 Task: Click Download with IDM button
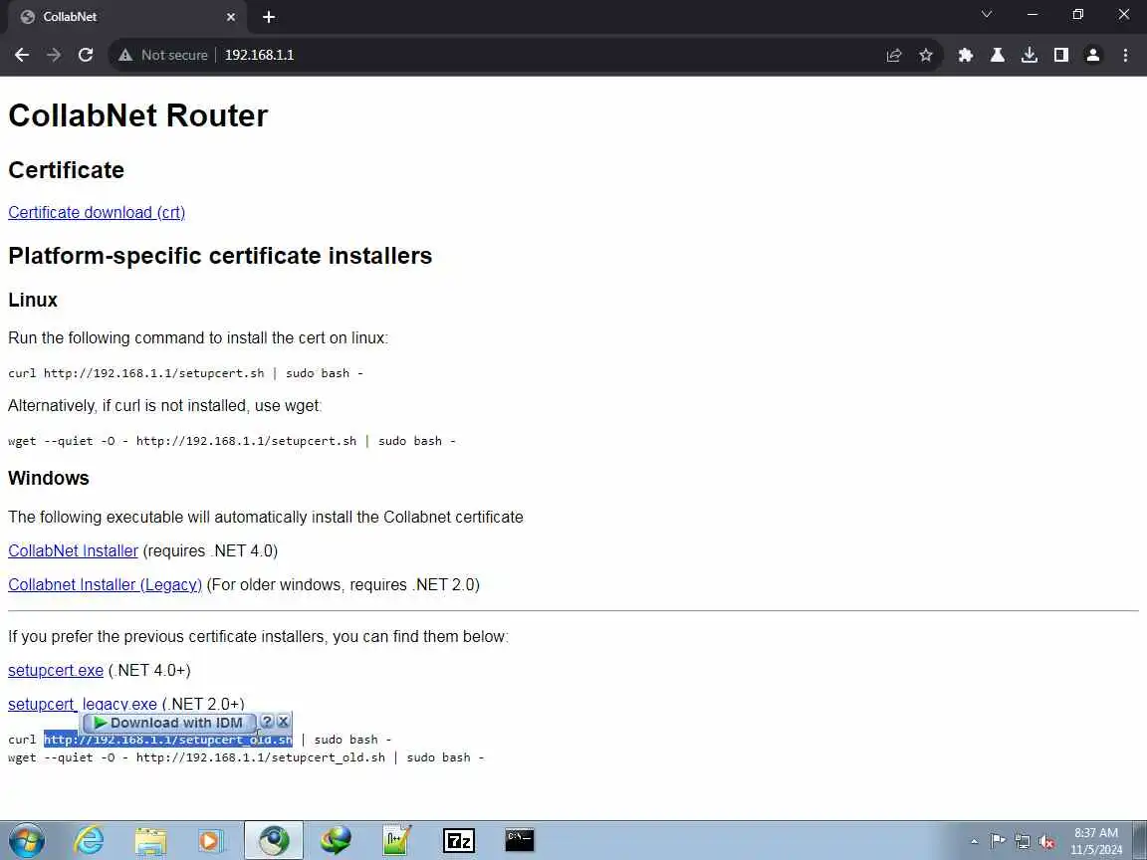tap(169, 723)
